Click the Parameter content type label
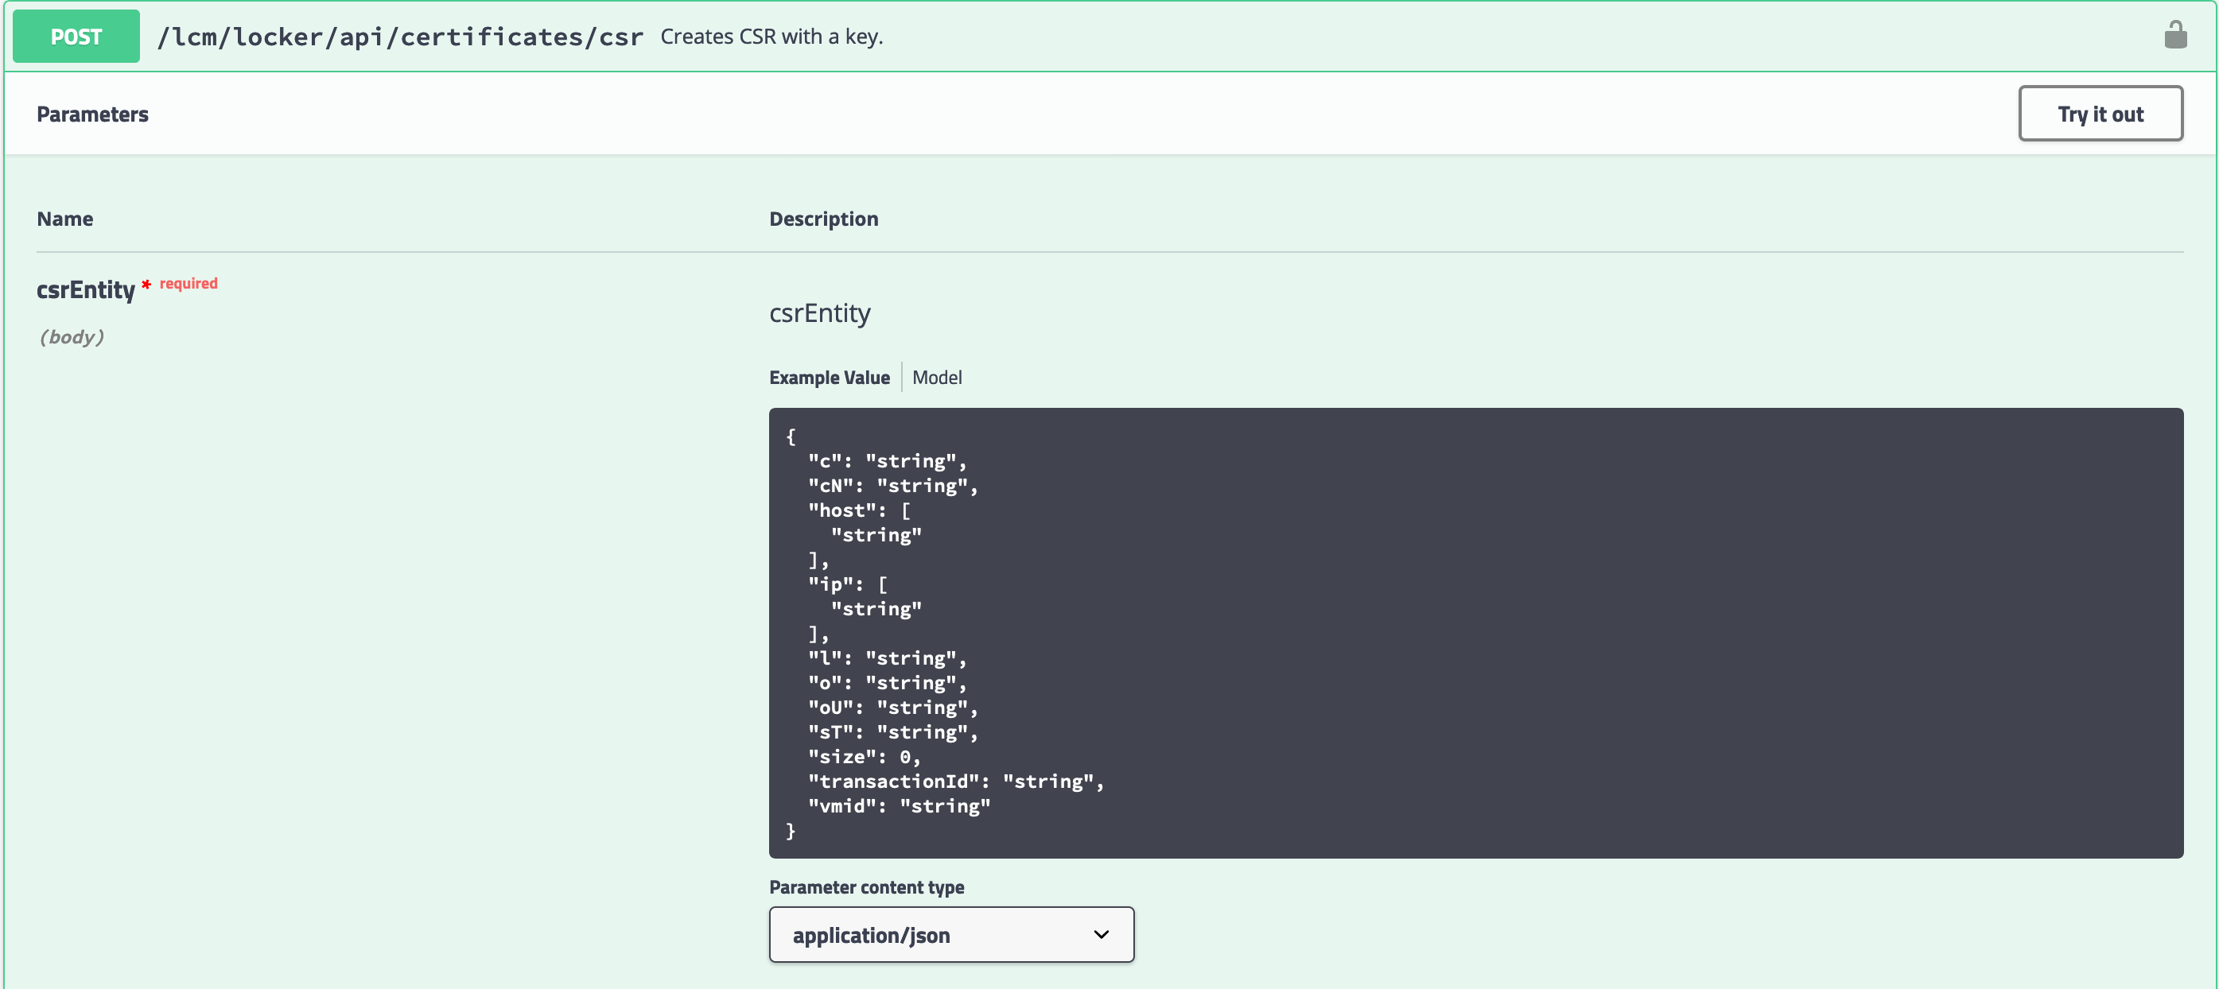 pos(865,886)
